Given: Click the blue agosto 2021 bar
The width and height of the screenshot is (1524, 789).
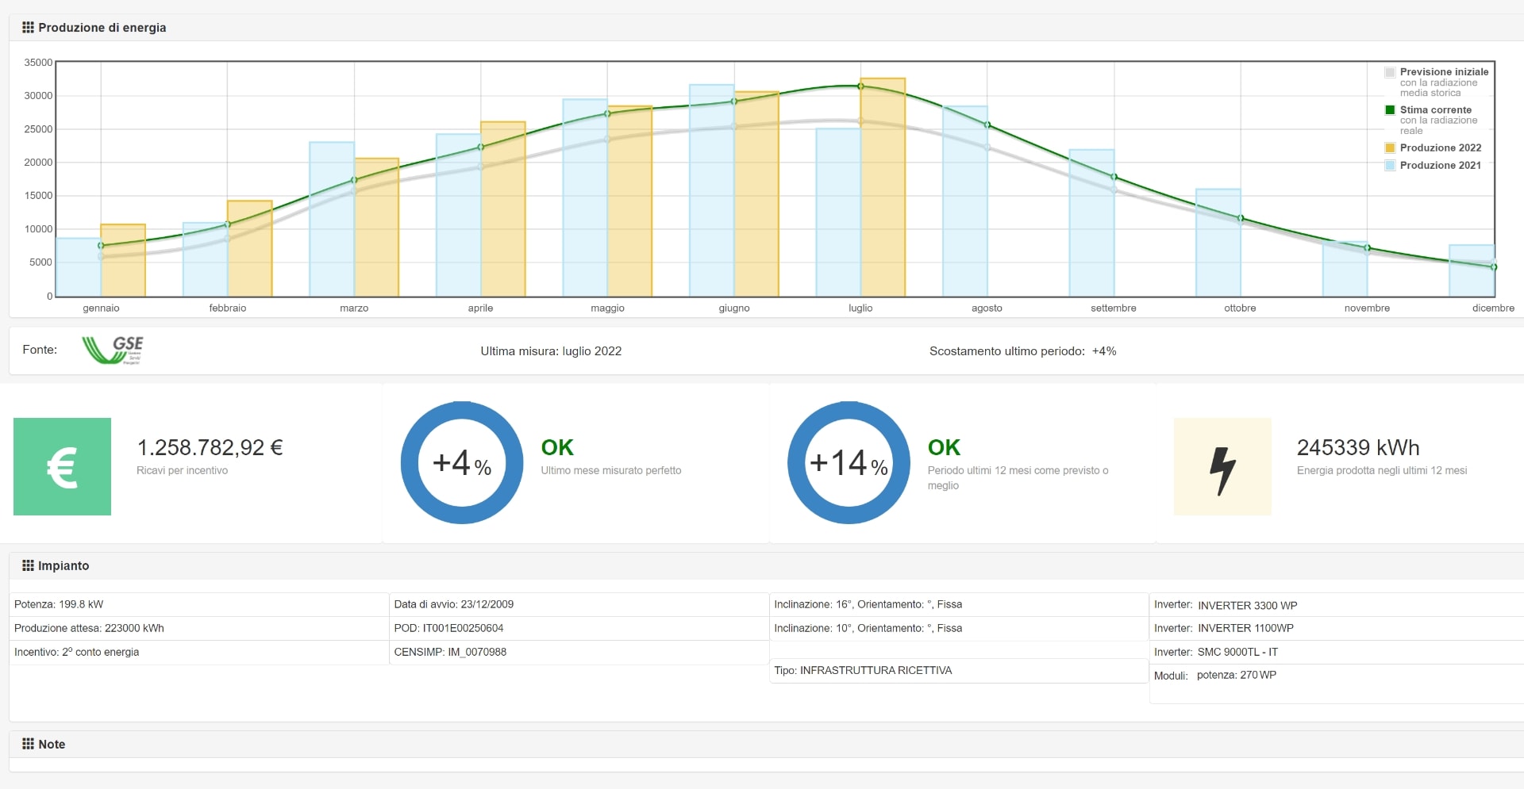Looking at the screenshot, I should pyautogui.click(x=965, y=201).
